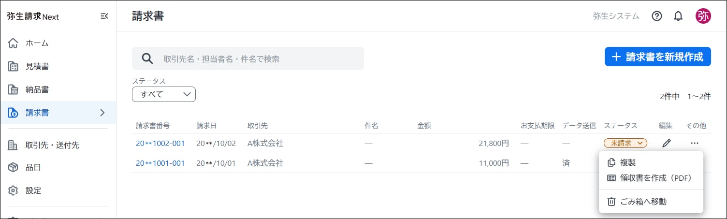Image resolution: width=727 pixels, height=219 pixels.
Task: Click the pencil edit icon
Action: (667, 143)
